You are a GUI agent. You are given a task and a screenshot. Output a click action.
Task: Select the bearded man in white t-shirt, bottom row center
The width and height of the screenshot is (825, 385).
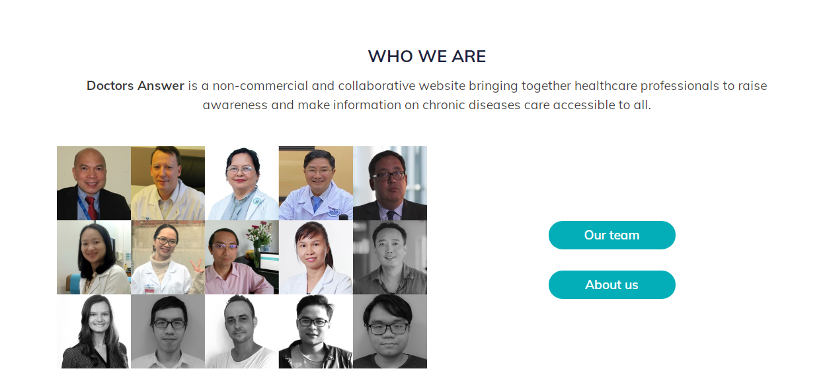(241, 331)
